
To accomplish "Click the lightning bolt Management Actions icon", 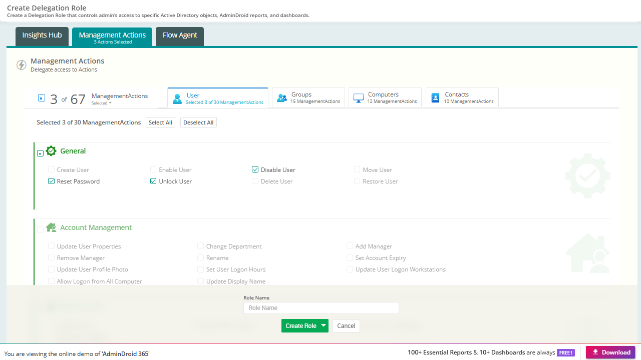I will [x=22, y=65].
